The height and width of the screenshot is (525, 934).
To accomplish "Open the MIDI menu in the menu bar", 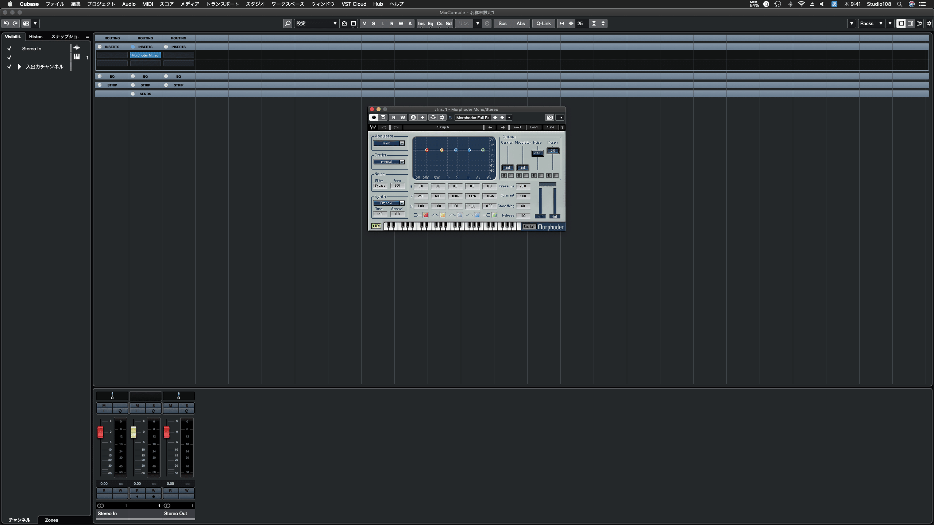I will point(147,4).
